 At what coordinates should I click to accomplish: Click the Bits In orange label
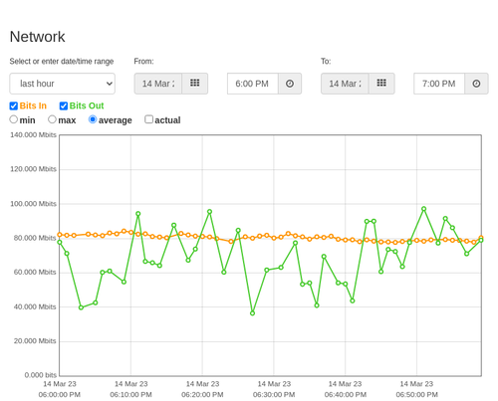tap(33, 105)
